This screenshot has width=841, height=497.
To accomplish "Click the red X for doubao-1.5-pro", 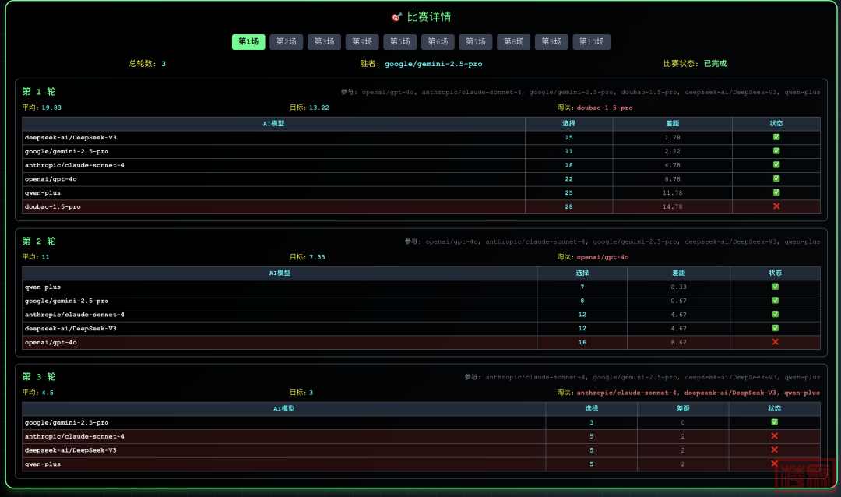I will (x=776, y=206).
